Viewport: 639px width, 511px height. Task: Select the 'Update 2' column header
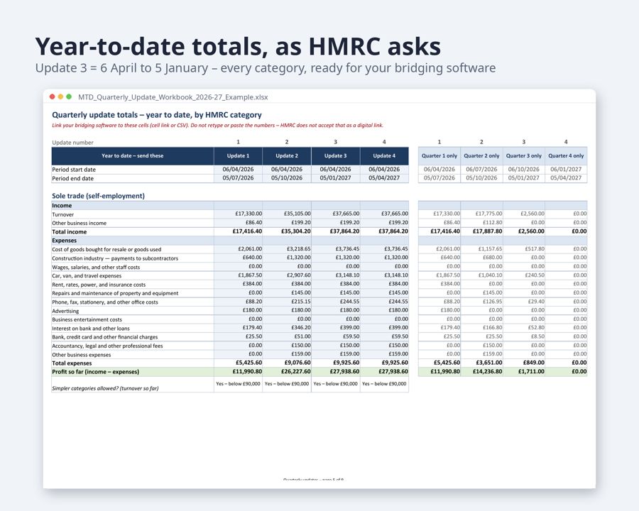[x=287, y=155]
